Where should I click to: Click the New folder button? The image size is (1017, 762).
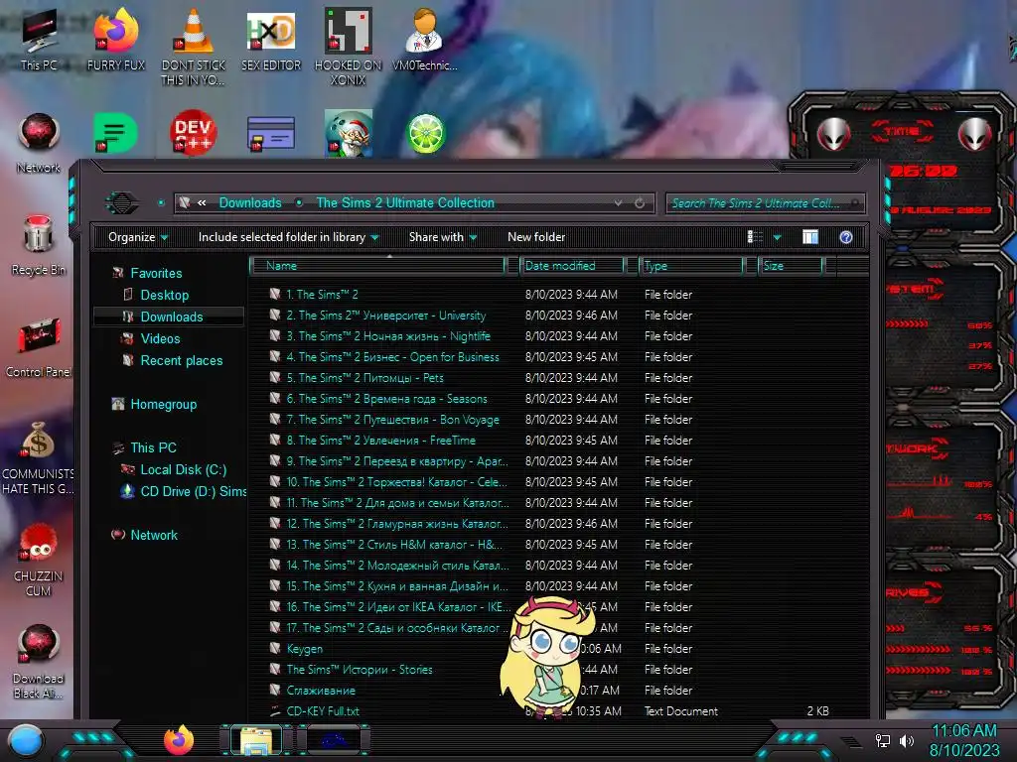click(536, 237)
